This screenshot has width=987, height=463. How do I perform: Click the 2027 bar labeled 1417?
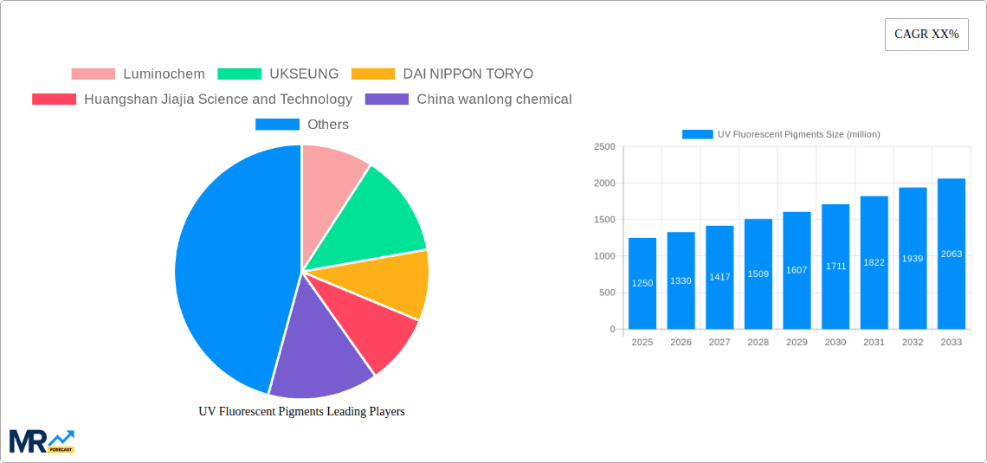719,278
